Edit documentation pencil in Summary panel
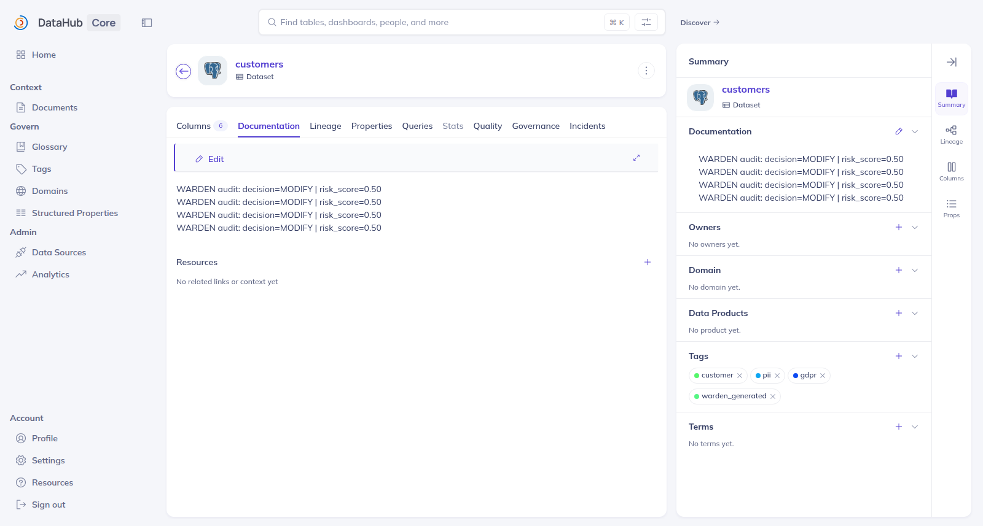Image resolution: width=983 pixels, height=526 pixels. (x=899, y=131)
